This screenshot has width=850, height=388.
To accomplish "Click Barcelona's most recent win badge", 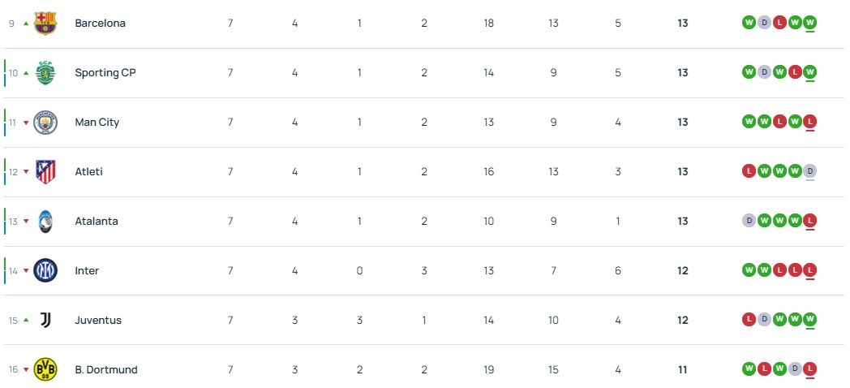I will (809, 23).
